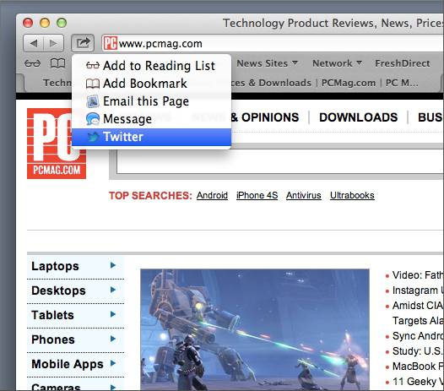Open the iPhone 4S top search link

pyautogui.click(x=257, y=196)
